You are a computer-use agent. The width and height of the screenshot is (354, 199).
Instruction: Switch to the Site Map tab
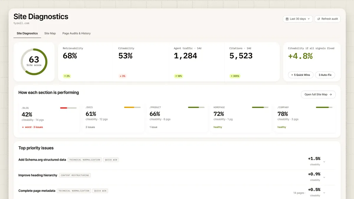[x=50, y=33]
